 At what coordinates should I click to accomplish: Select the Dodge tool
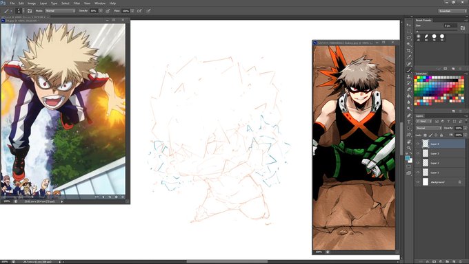coord(408,109)
